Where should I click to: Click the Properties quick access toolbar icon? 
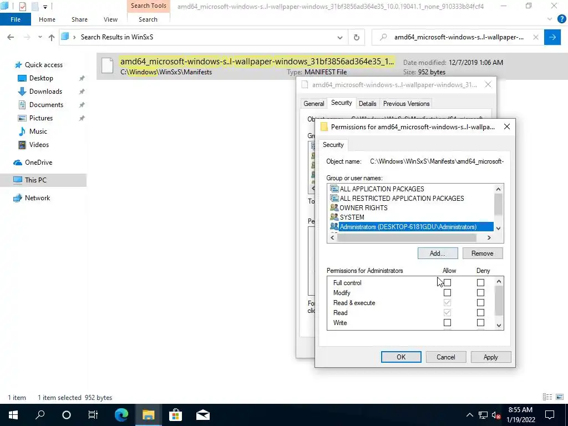(x=22, y=6)
